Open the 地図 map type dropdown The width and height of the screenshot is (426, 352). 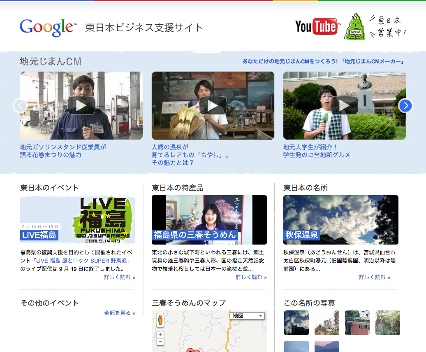[247, 316]
